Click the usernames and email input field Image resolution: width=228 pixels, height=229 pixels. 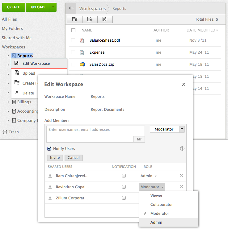[95, 134]
